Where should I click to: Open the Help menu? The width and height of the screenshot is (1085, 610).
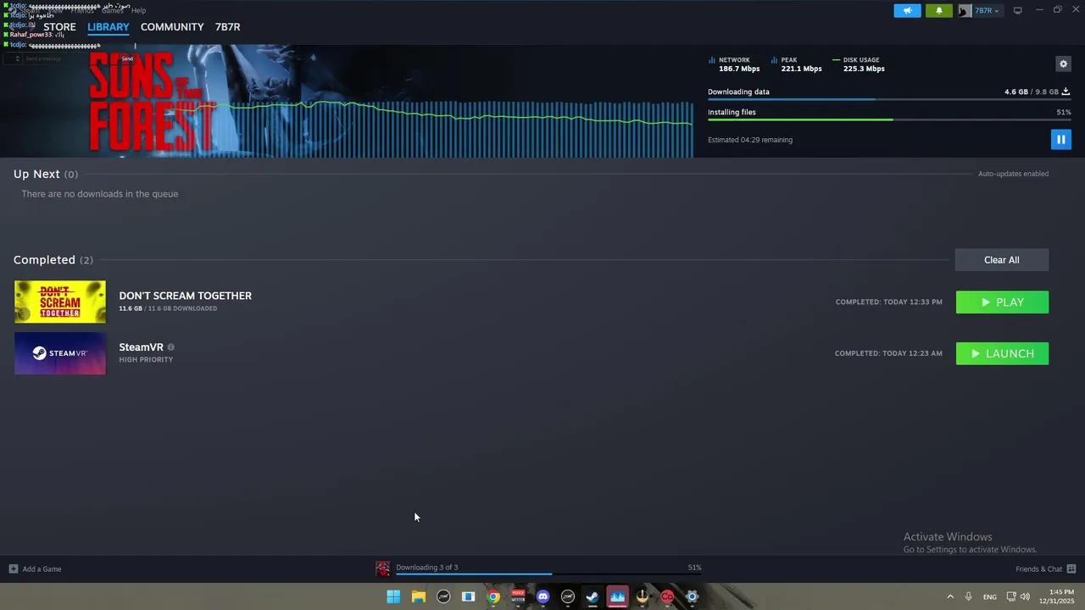(x=138, y=10)
